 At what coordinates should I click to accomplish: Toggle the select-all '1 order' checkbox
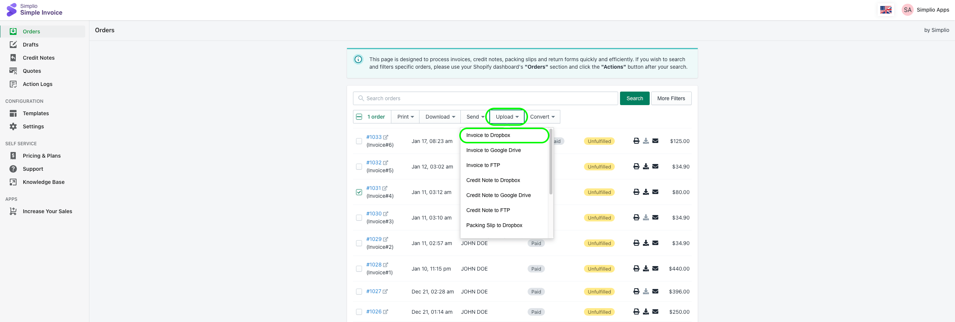click(x=359, y=117)
